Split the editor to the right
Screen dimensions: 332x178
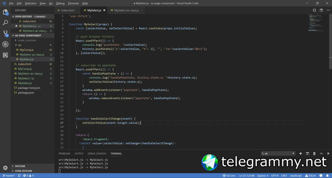point(321,10)
